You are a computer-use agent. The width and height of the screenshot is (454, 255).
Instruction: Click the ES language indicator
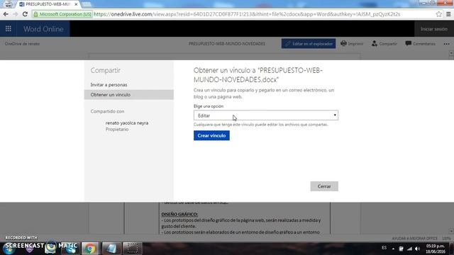384,248
